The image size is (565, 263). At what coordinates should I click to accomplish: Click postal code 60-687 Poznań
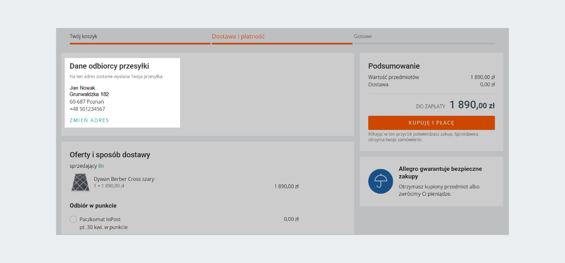click(x=87, y=102)
